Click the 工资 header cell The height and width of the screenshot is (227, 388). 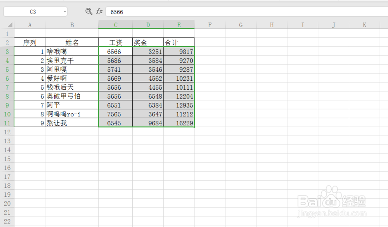pos(116,42)
